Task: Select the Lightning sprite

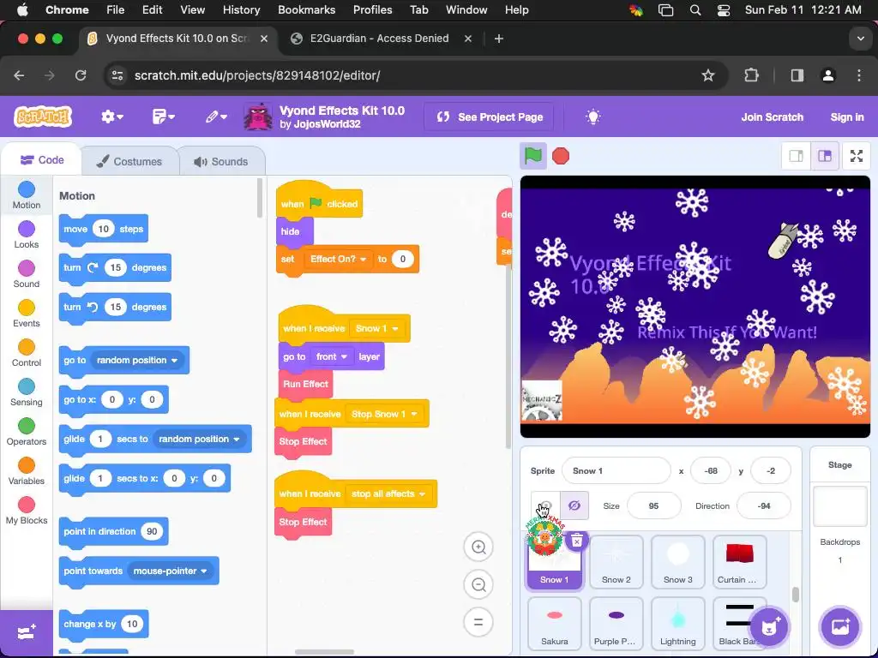Action: (677, 624)
